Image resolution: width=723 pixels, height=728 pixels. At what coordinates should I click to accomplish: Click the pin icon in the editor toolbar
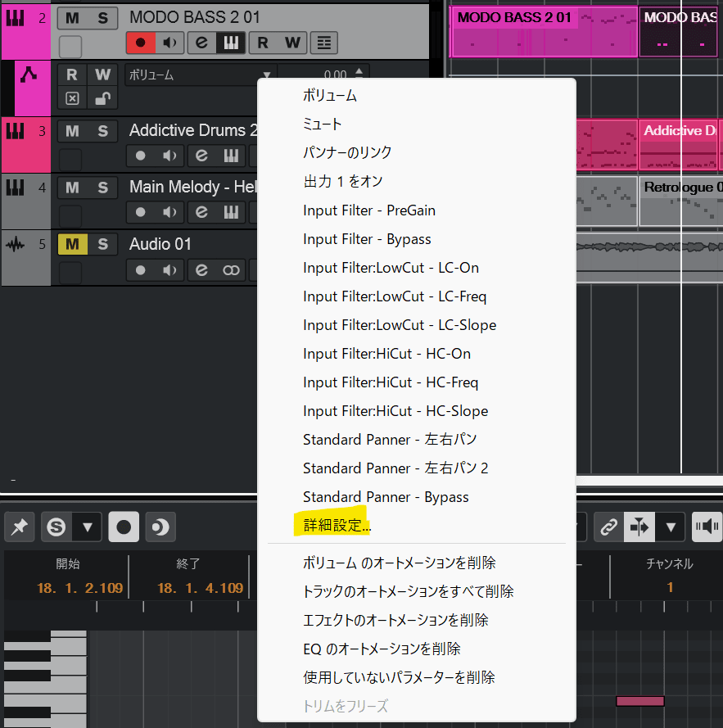pyautogui.click(x=20, y=527)
